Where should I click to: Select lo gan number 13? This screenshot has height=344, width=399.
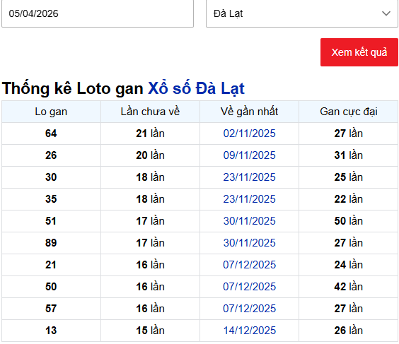tap(51, 331)
